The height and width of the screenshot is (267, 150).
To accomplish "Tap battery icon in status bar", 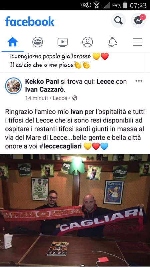I will 125,5.
